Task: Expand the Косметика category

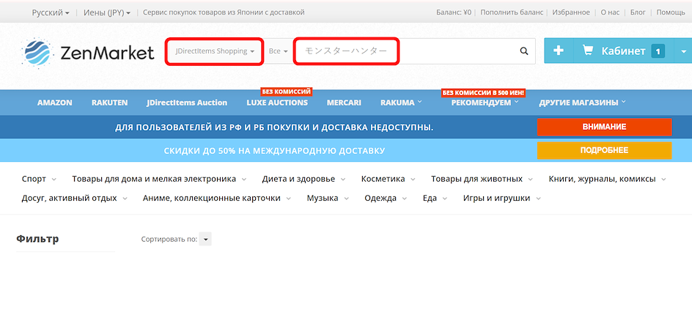Action: [388, 179]
